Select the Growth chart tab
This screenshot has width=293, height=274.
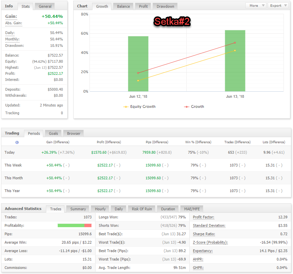tap(102, 6)
